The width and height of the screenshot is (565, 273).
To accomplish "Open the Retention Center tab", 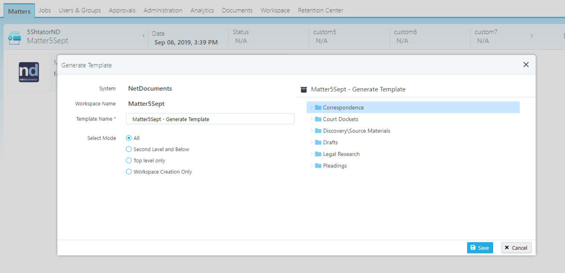I will point(320,10).
